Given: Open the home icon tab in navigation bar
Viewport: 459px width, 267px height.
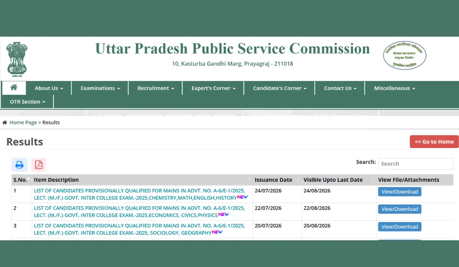Looking at the screenshot, I should pyautogui.click(x=14, y=88).
